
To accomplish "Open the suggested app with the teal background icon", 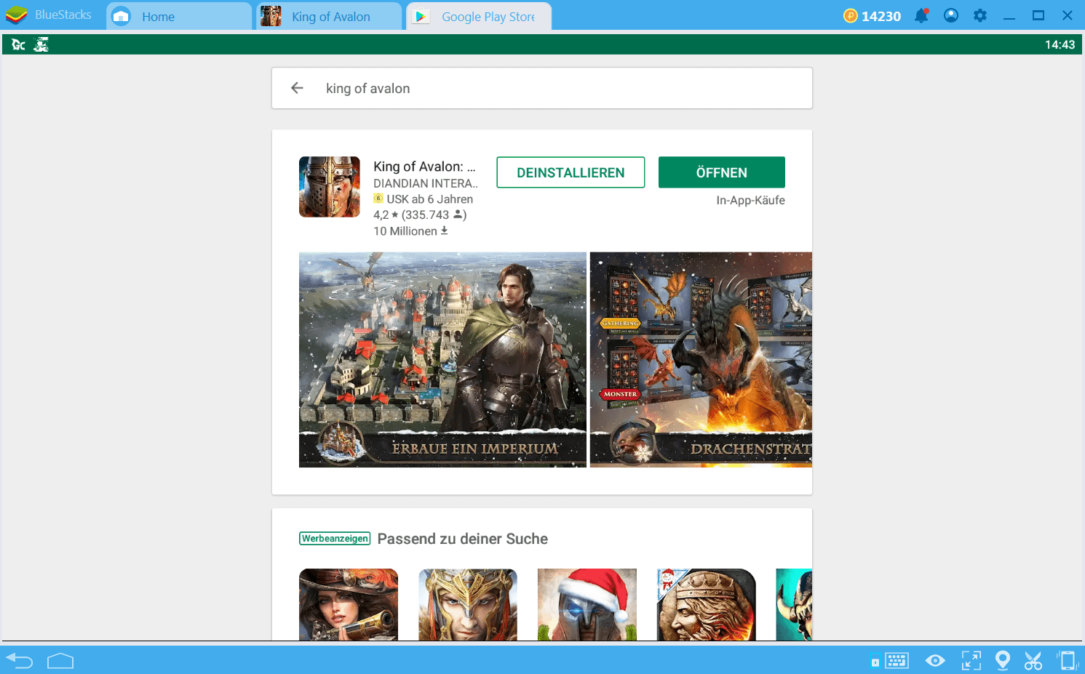I will [x=794, y=604].
